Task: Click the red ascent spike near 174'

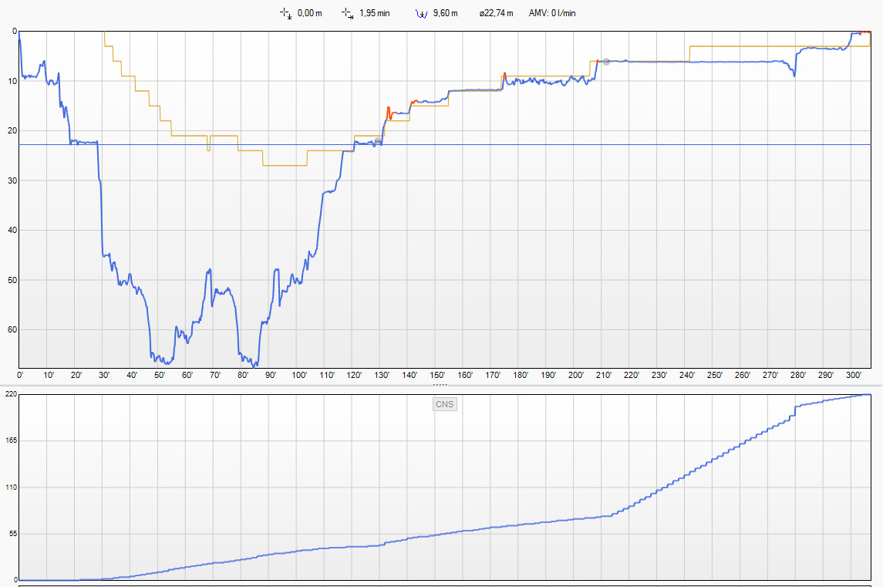Action: 504,75
